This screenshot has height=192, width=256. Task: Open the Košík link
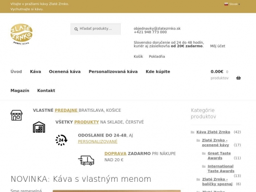click(138, 56)
